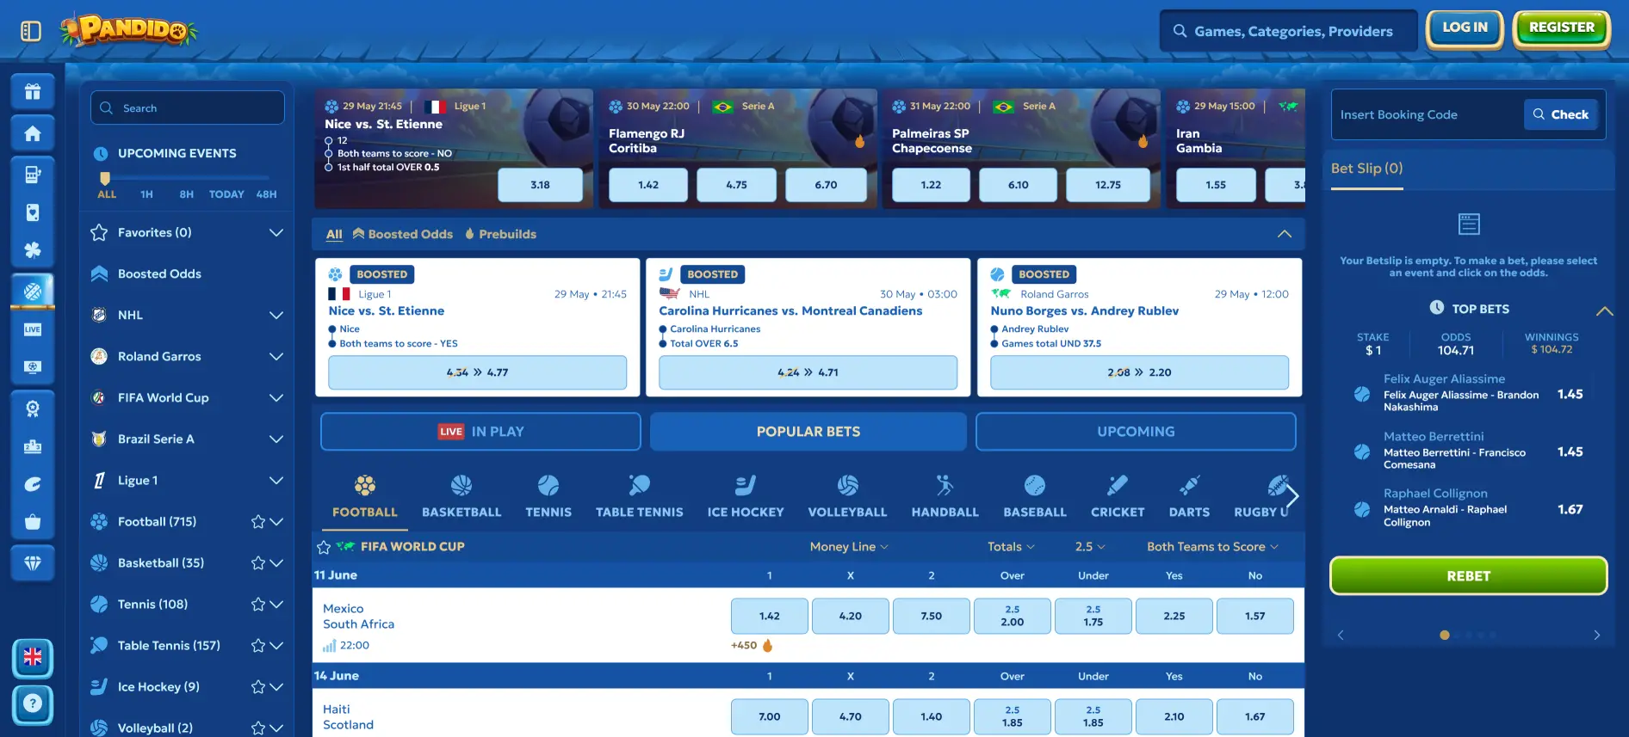
Task: Toggle the favorite star for Volleyball (2)
Action: (x=257, y=728)
